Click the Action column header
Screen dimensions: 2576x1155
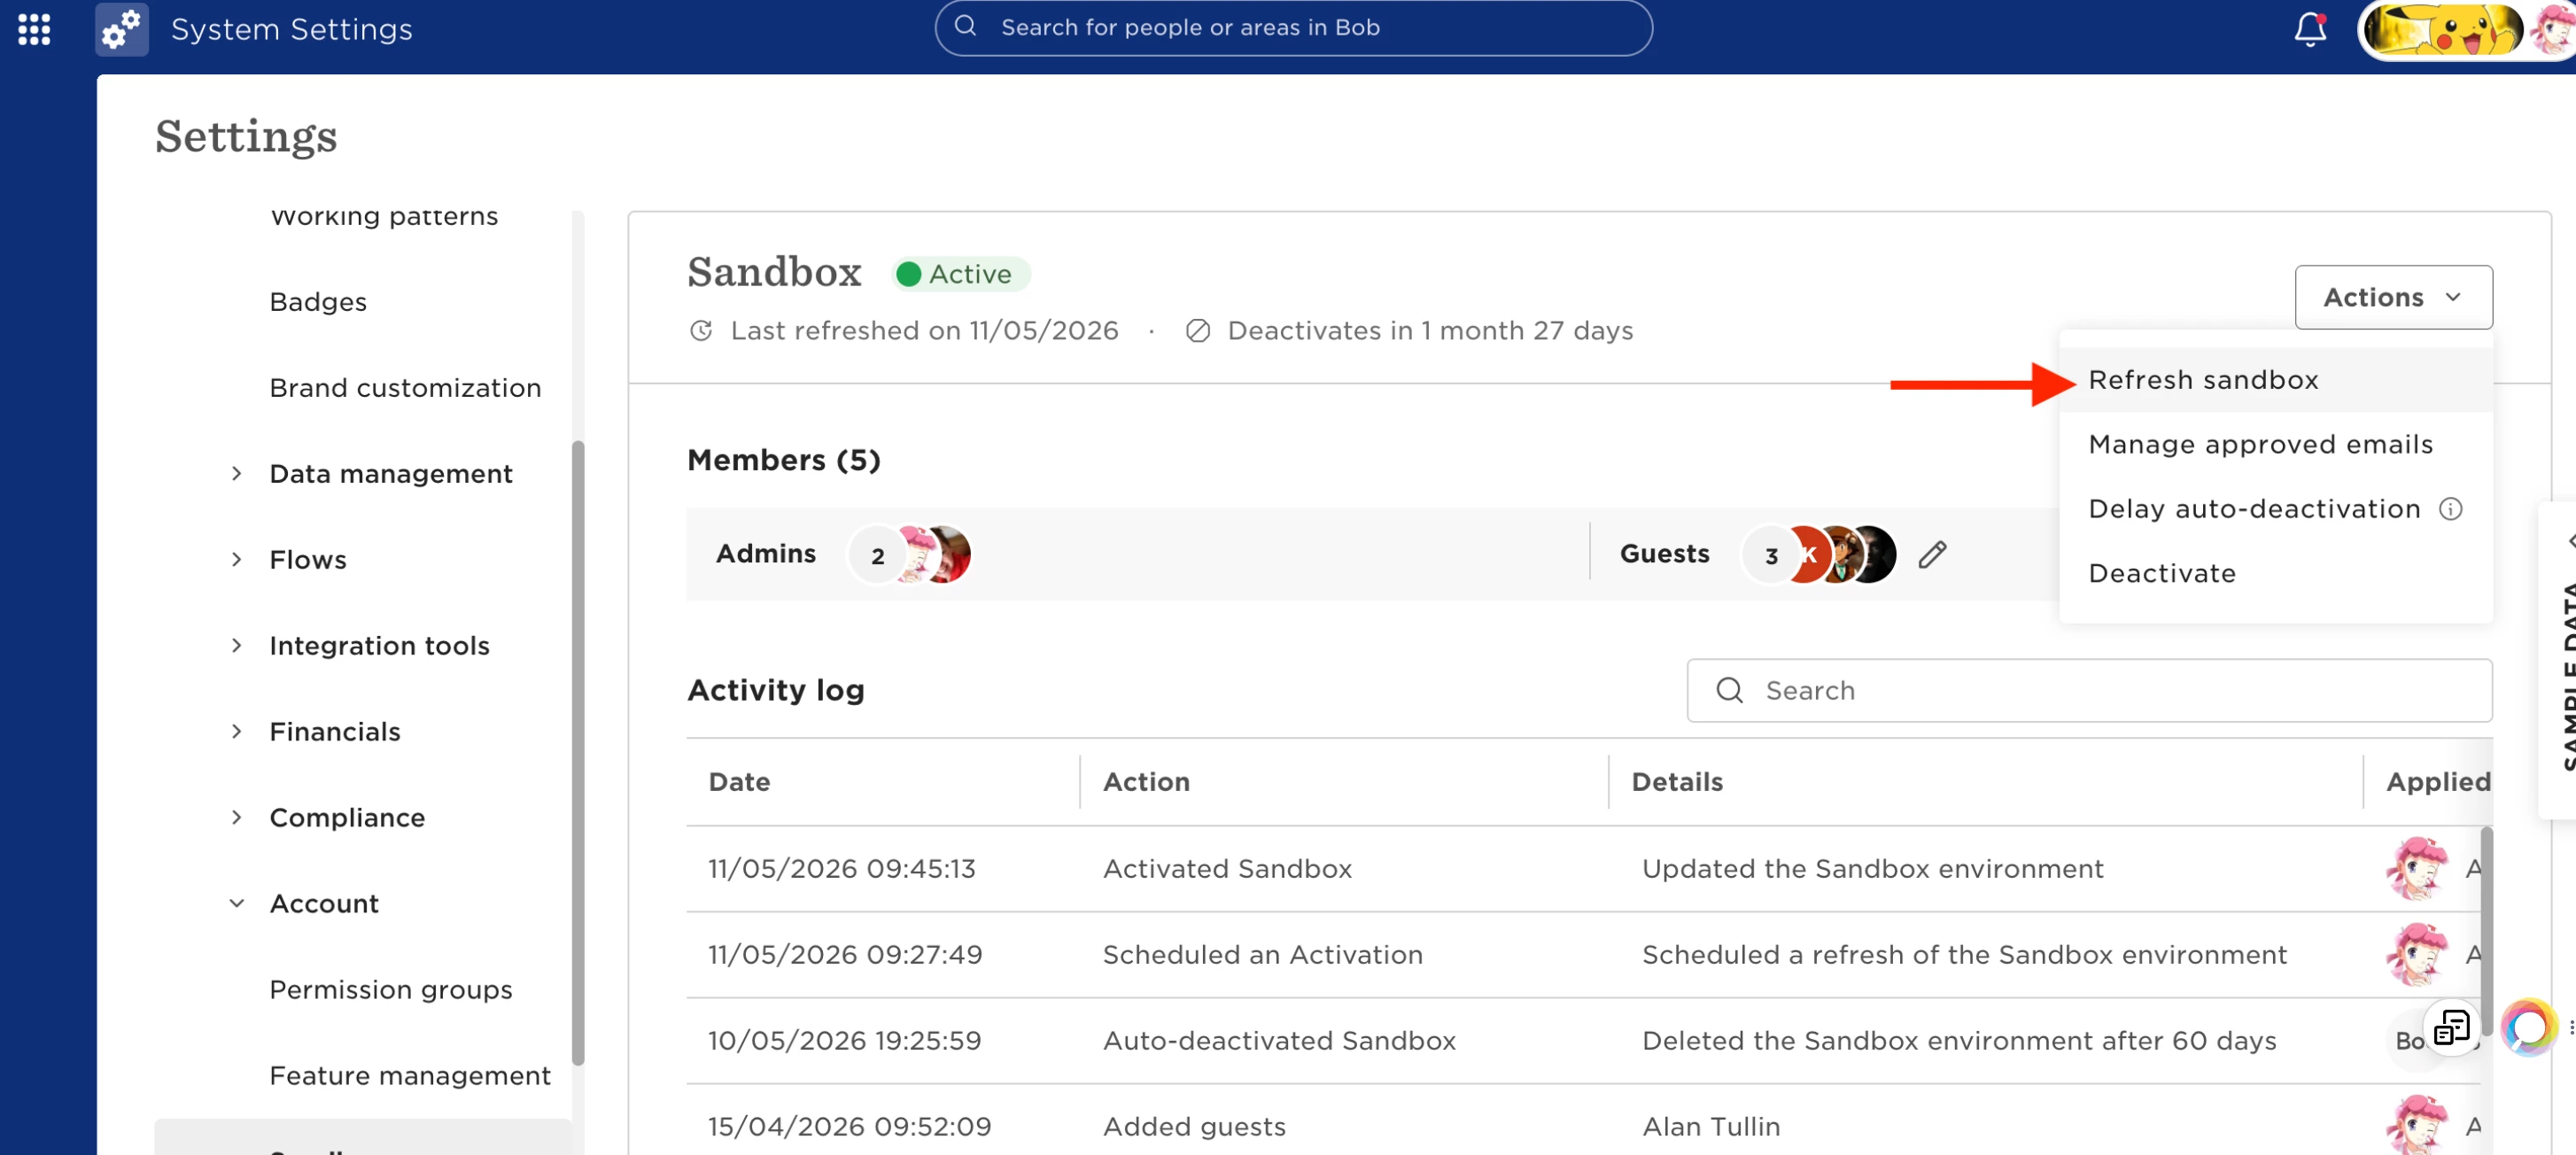tap(1146, 782)
